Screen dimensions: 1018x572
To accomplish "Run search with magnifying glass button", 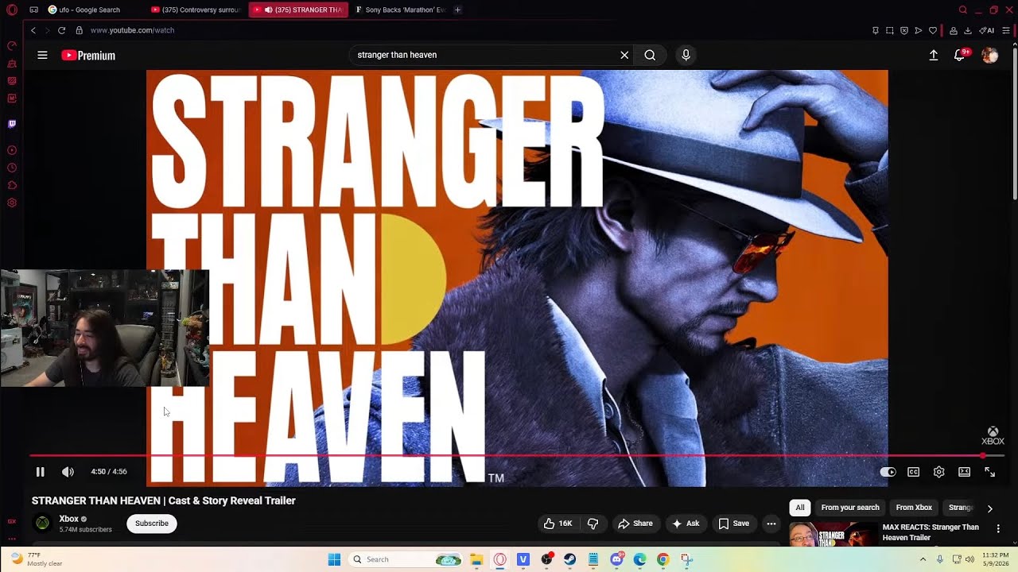I will pyautogui.click(x=650, y=55).
